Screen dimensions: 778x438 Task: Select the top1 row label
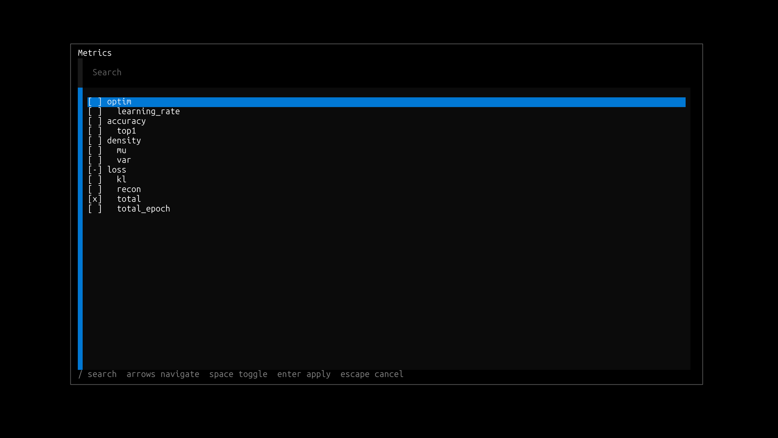click(126, 131)
